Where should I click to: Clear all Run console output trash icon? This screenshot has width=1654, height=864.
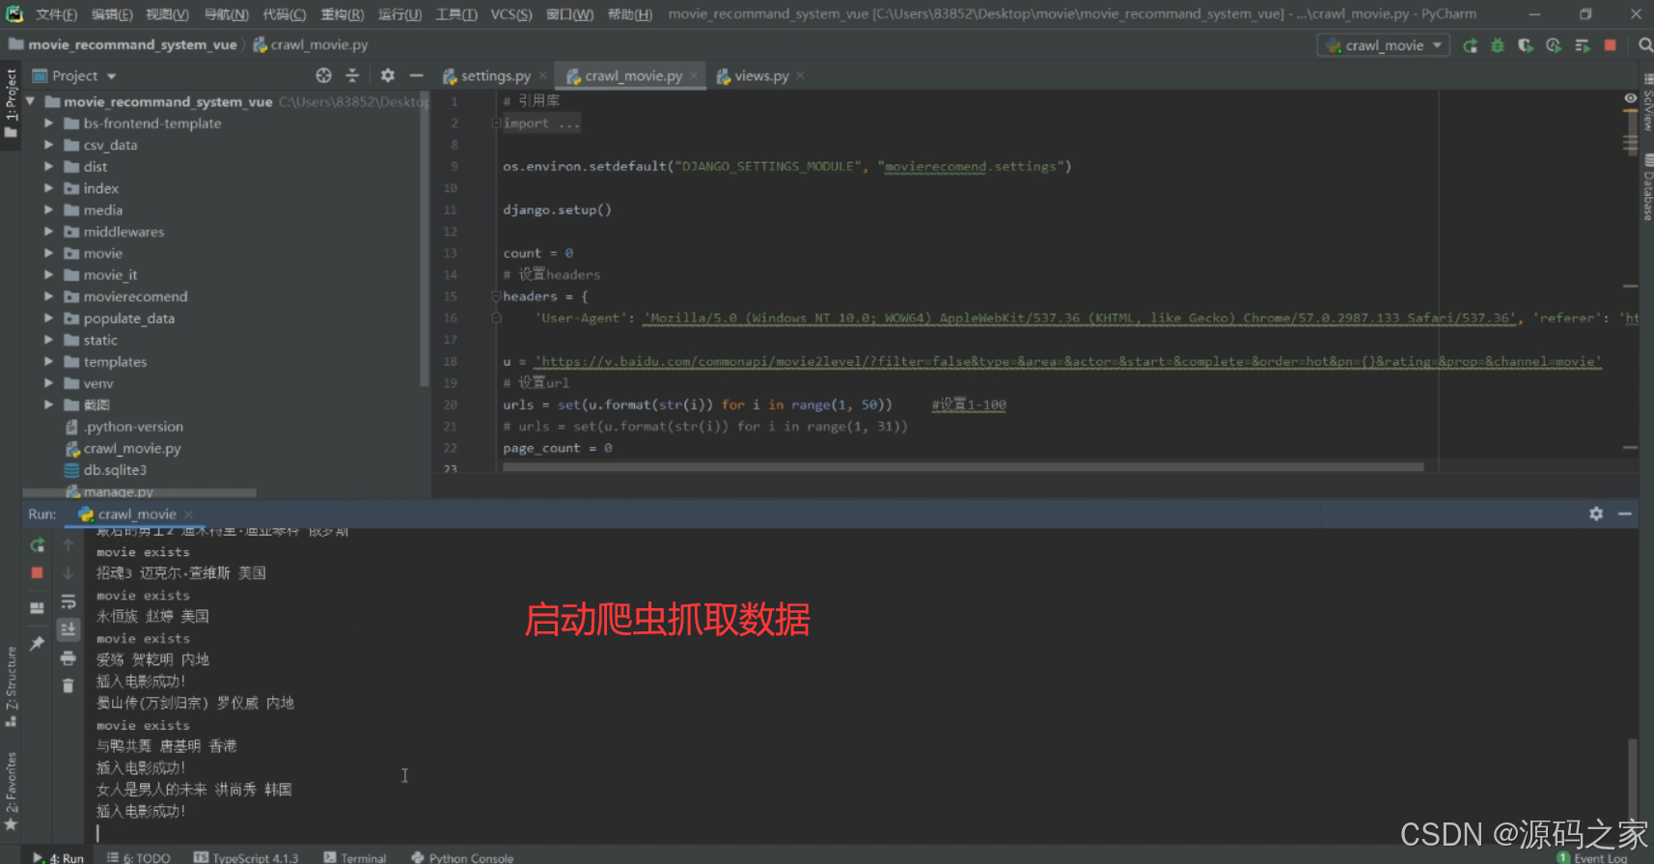[x=69, y=685]
